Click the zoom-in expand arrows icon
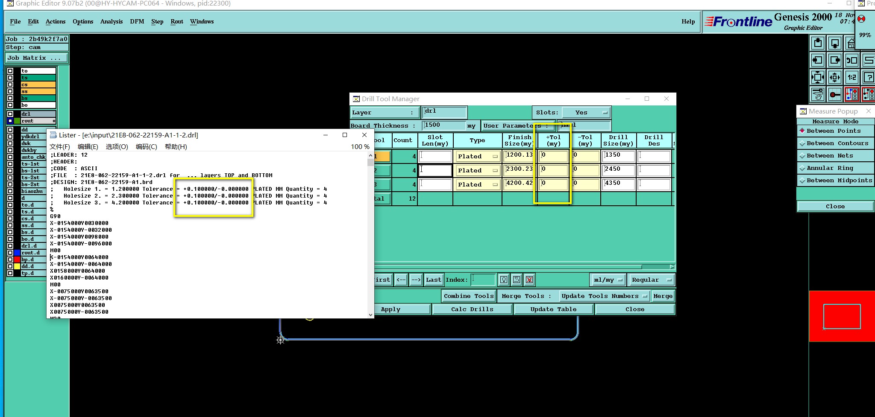The image size is (875, 417). (x=818, y=77)
